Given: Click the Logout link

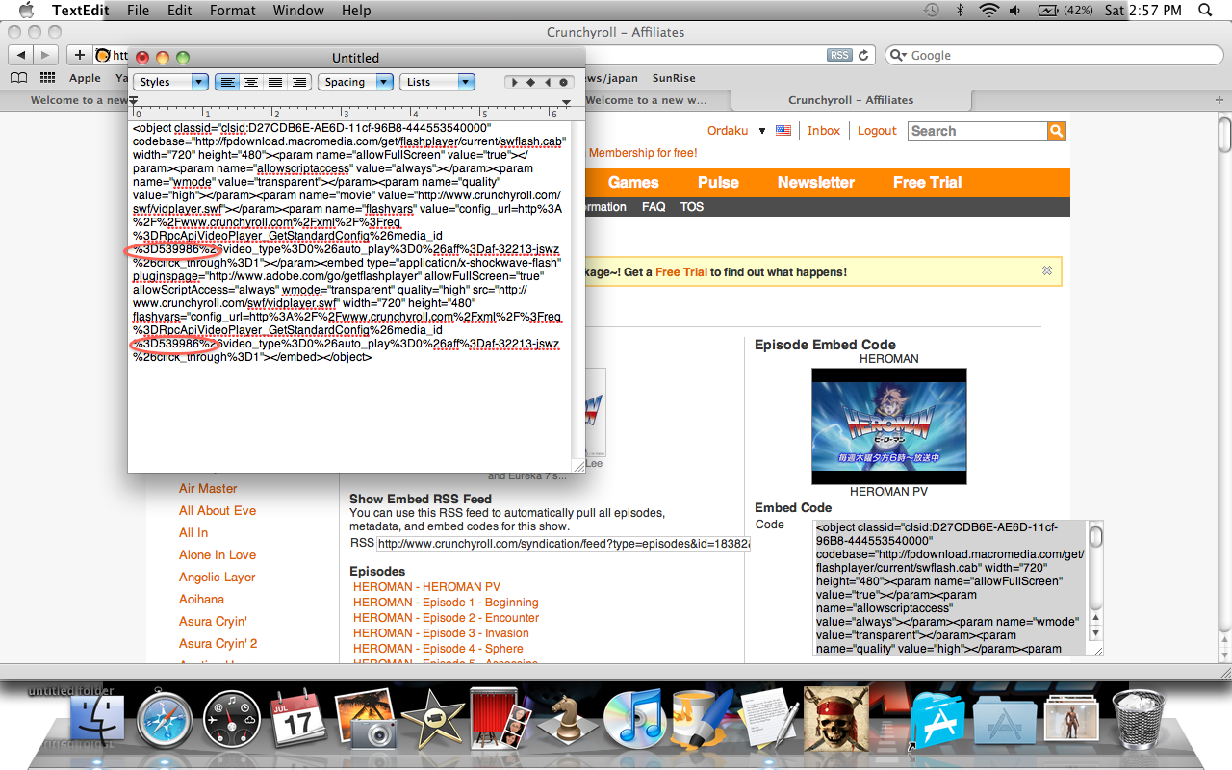Looking at the screenshot, I should pos(877,130).
